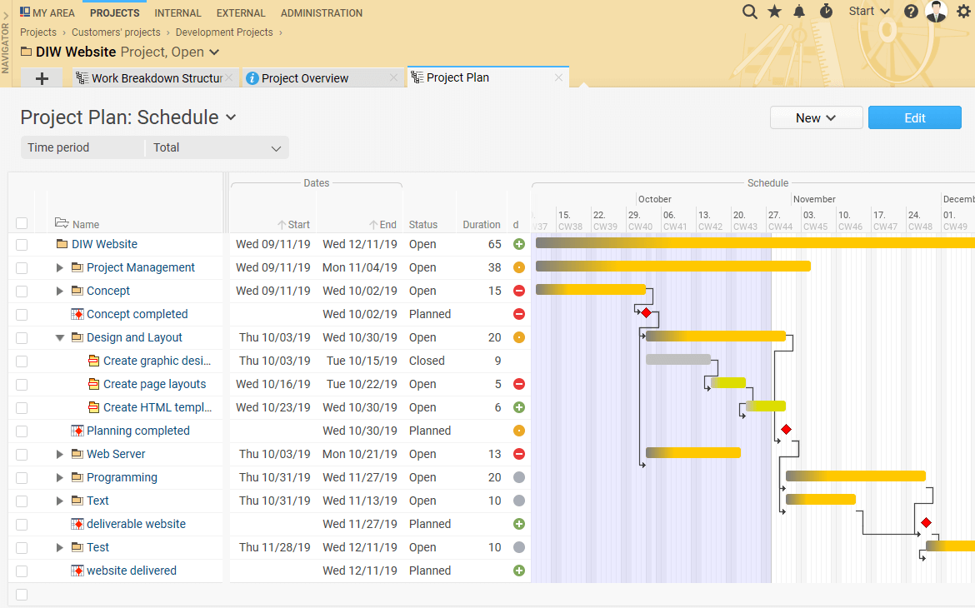Click red status icon of Create page layouts row

pos(519,384)
